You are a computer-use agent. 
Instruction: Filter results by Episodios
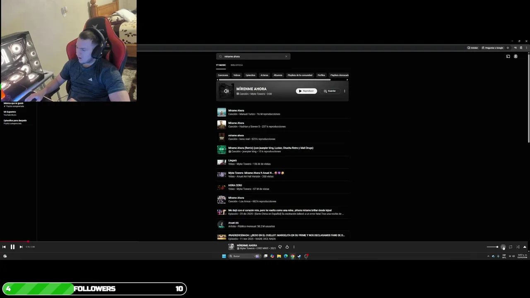251,75
